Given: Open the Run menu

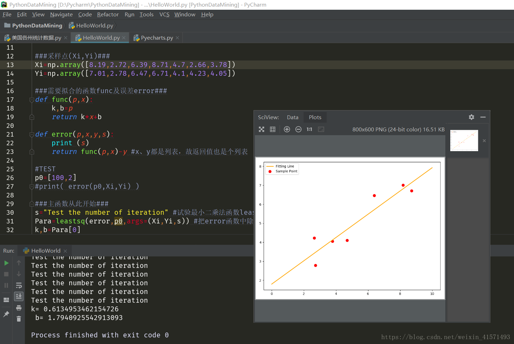Looking at the screenshot, I should point(129,14).
